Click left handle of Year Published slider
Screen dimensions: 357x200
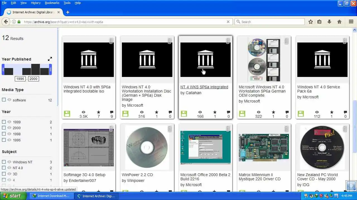(x=3, y=69)
